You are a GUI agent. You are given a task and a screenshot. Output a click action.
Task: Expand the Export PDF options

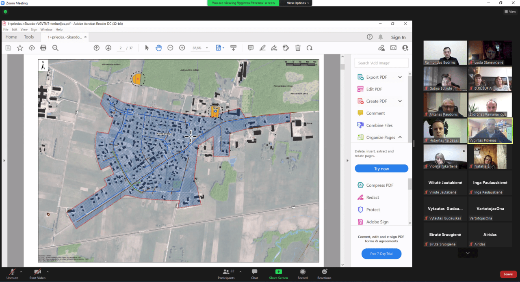(x=400, y=77)
